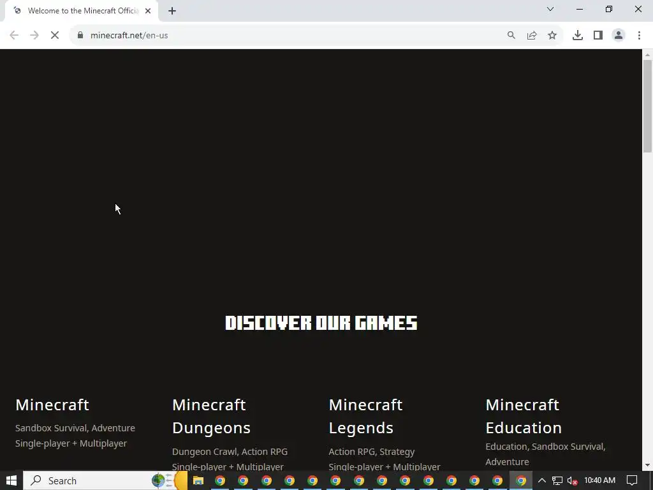Viewport: 653px width, 490px height.
Task: Open Chrome downloads
Action: point(578,36)
